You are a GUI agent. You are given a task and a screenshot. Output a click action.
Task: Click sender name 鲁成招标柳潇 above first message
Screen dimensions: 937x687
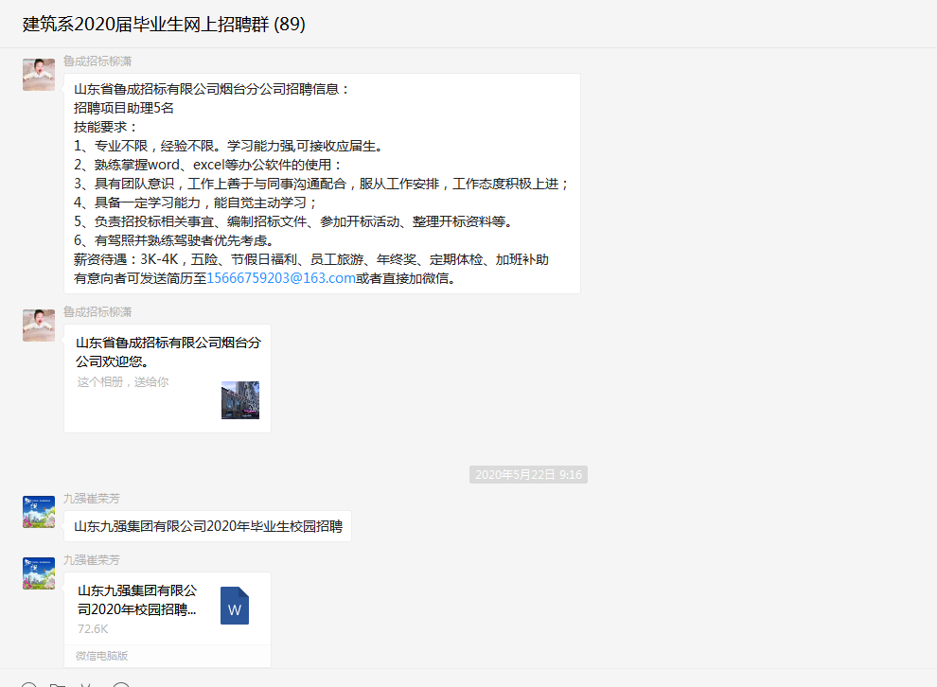pyautogui.click(x=97, y=61)
